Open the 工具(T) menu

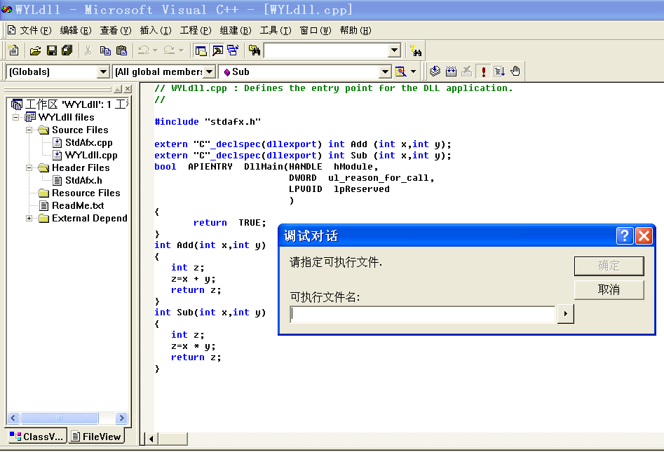pos(276,30)
